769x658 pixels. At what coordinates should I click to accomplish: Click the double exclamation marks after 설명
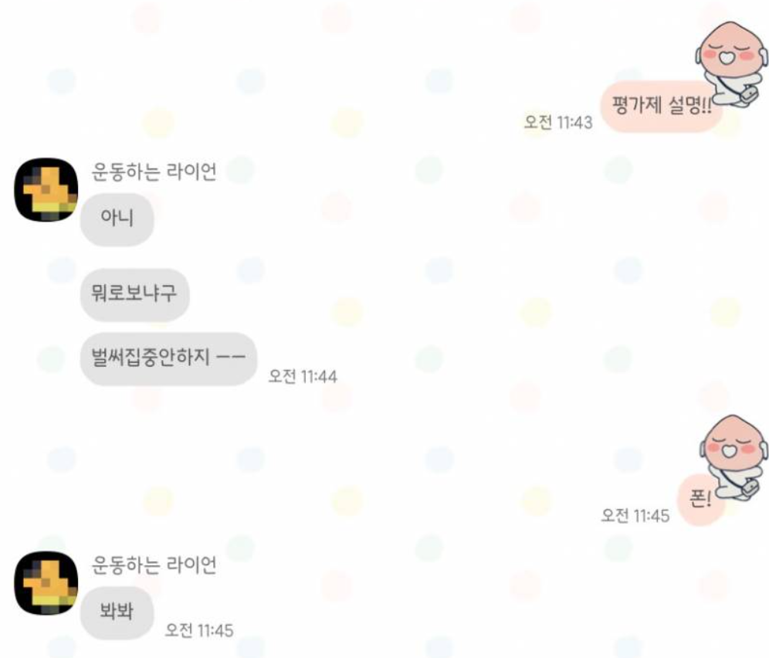706,106
